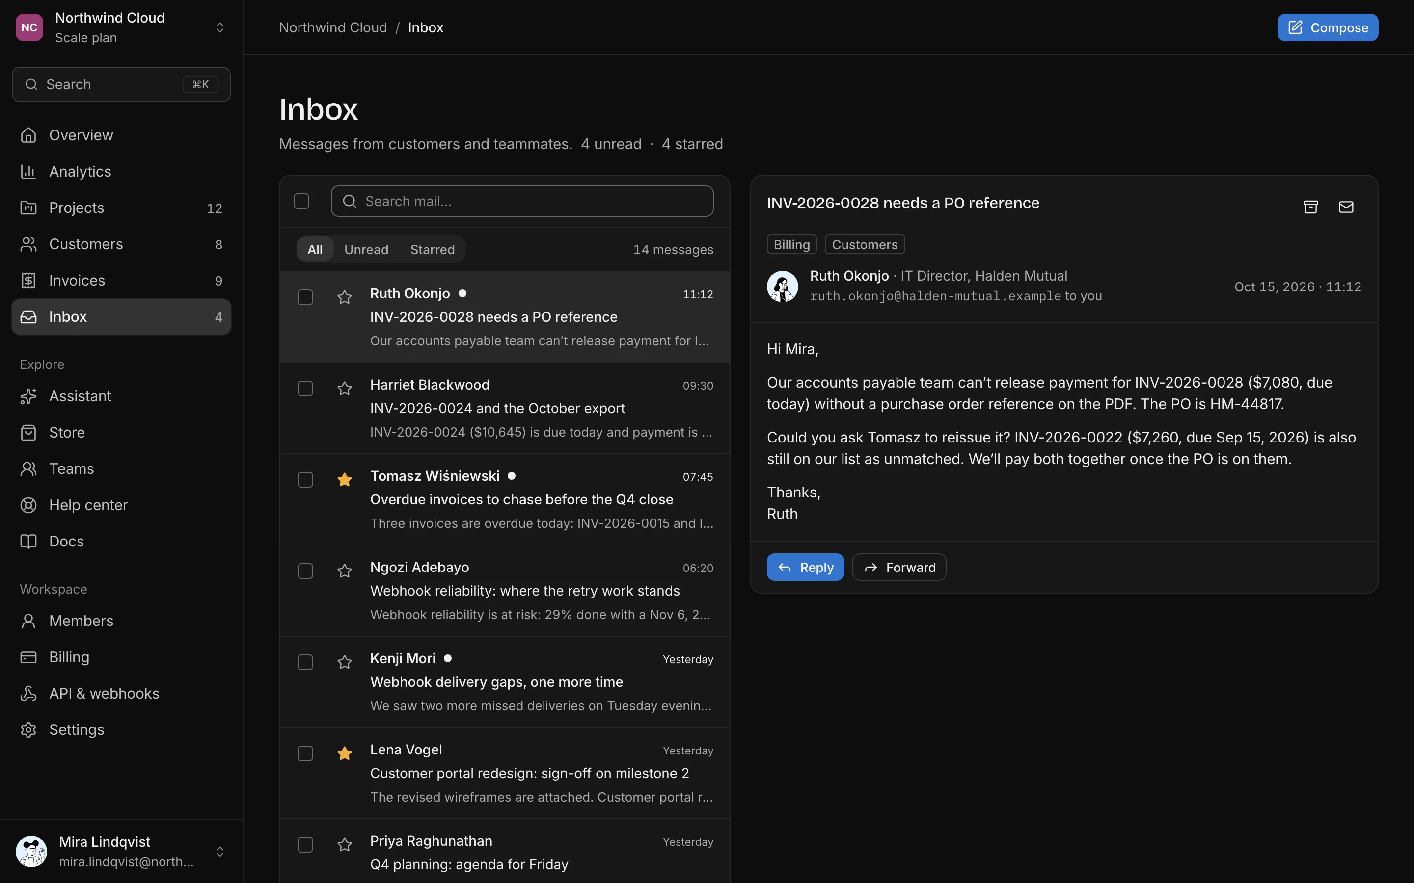Reply to Ruth's message
Image resolution: width=1414 pixels, height=883 pixels.
click(805, 567)
